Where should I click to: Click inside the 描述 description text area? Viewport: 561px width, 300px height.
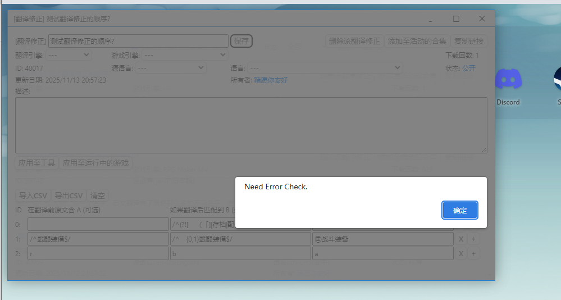coord(250,125)
